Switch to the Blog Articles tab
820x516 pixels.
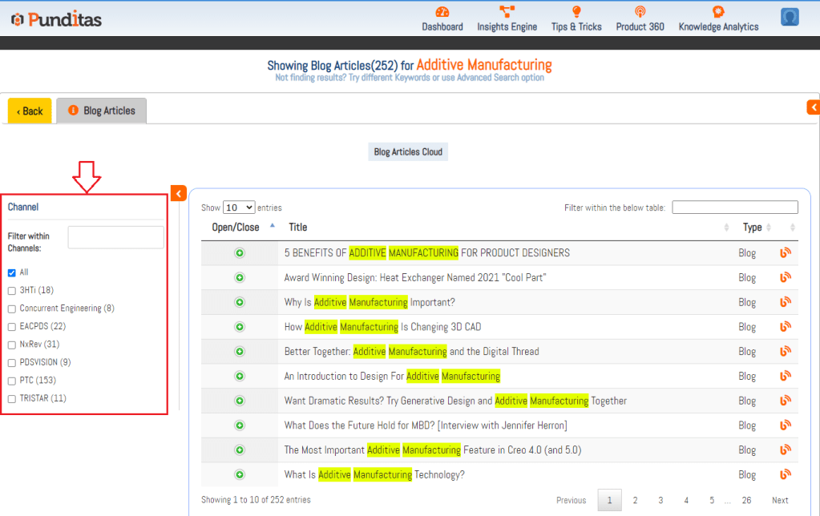102,111
